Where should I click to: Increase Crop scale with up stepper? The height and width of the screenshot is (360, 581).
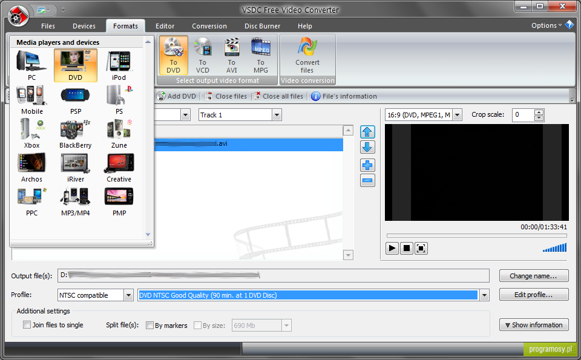pyautogui.click(x=539, y=112)
